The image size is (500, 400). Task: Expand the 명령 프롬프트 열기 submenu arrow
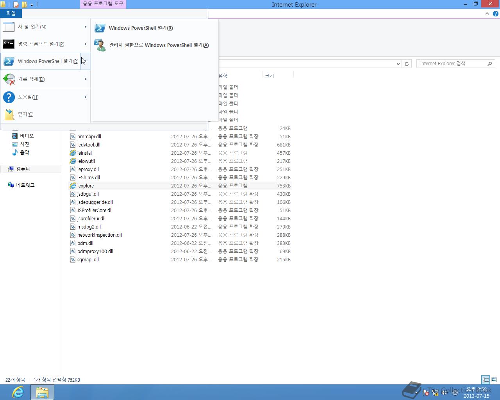(85, 44)
